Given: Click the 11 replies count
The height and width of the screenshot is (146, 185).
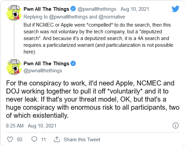Looking at the screenshot, I should pos(43,140).
